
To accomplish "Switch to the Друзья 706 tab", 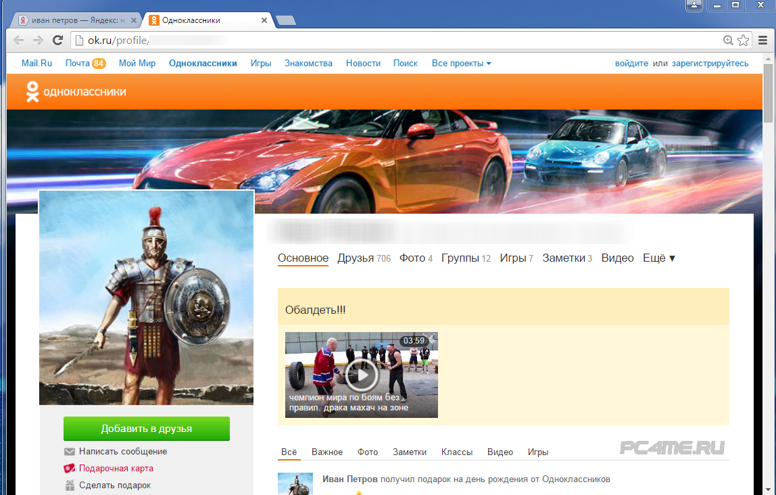I will [364, 258].
